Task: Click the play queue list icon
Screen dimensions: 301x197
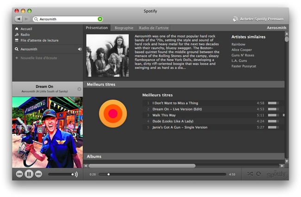Action: pos(17,40)
